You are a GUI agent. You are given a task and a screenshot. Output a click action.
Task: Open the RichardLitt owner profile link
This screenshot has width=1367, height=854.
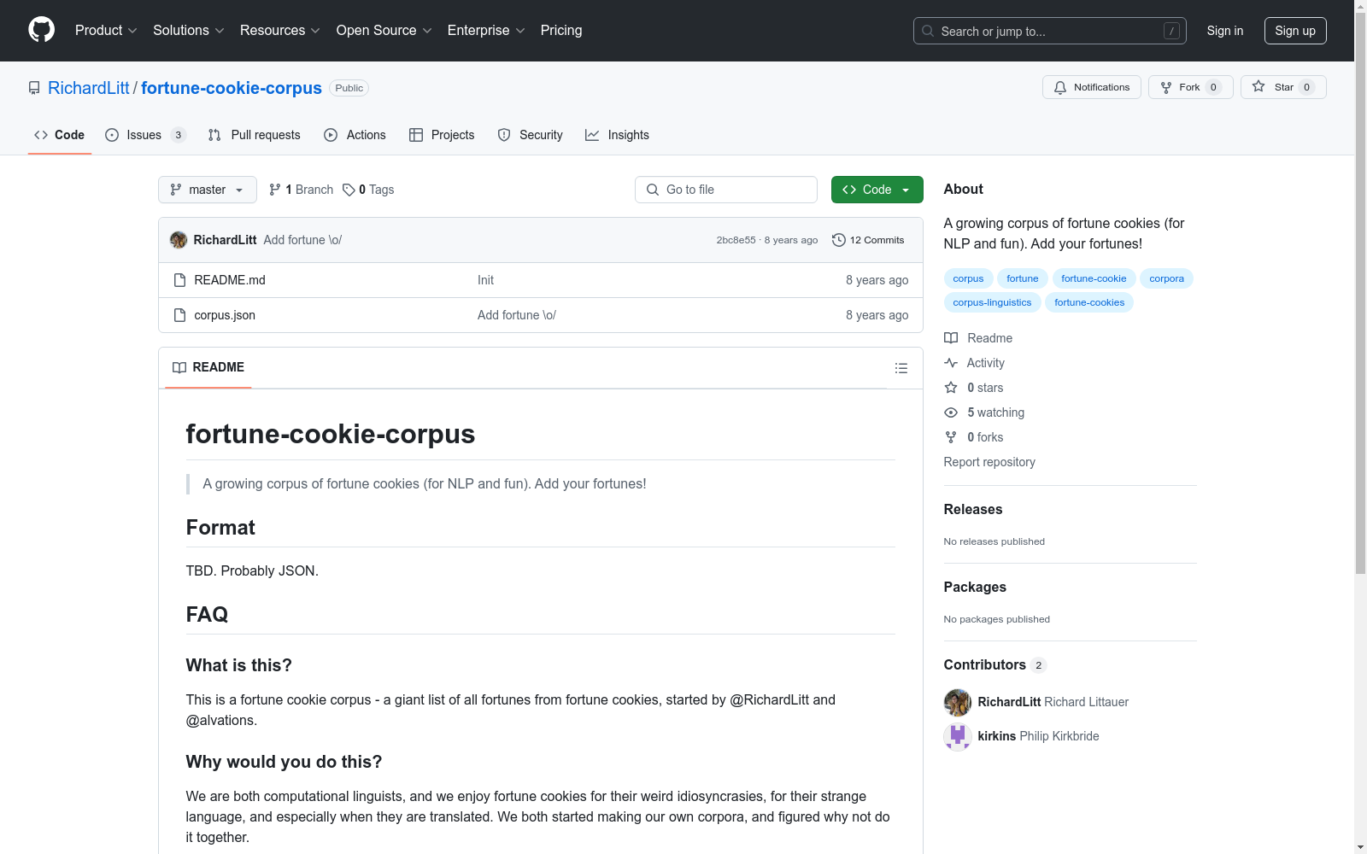(89, 88)
